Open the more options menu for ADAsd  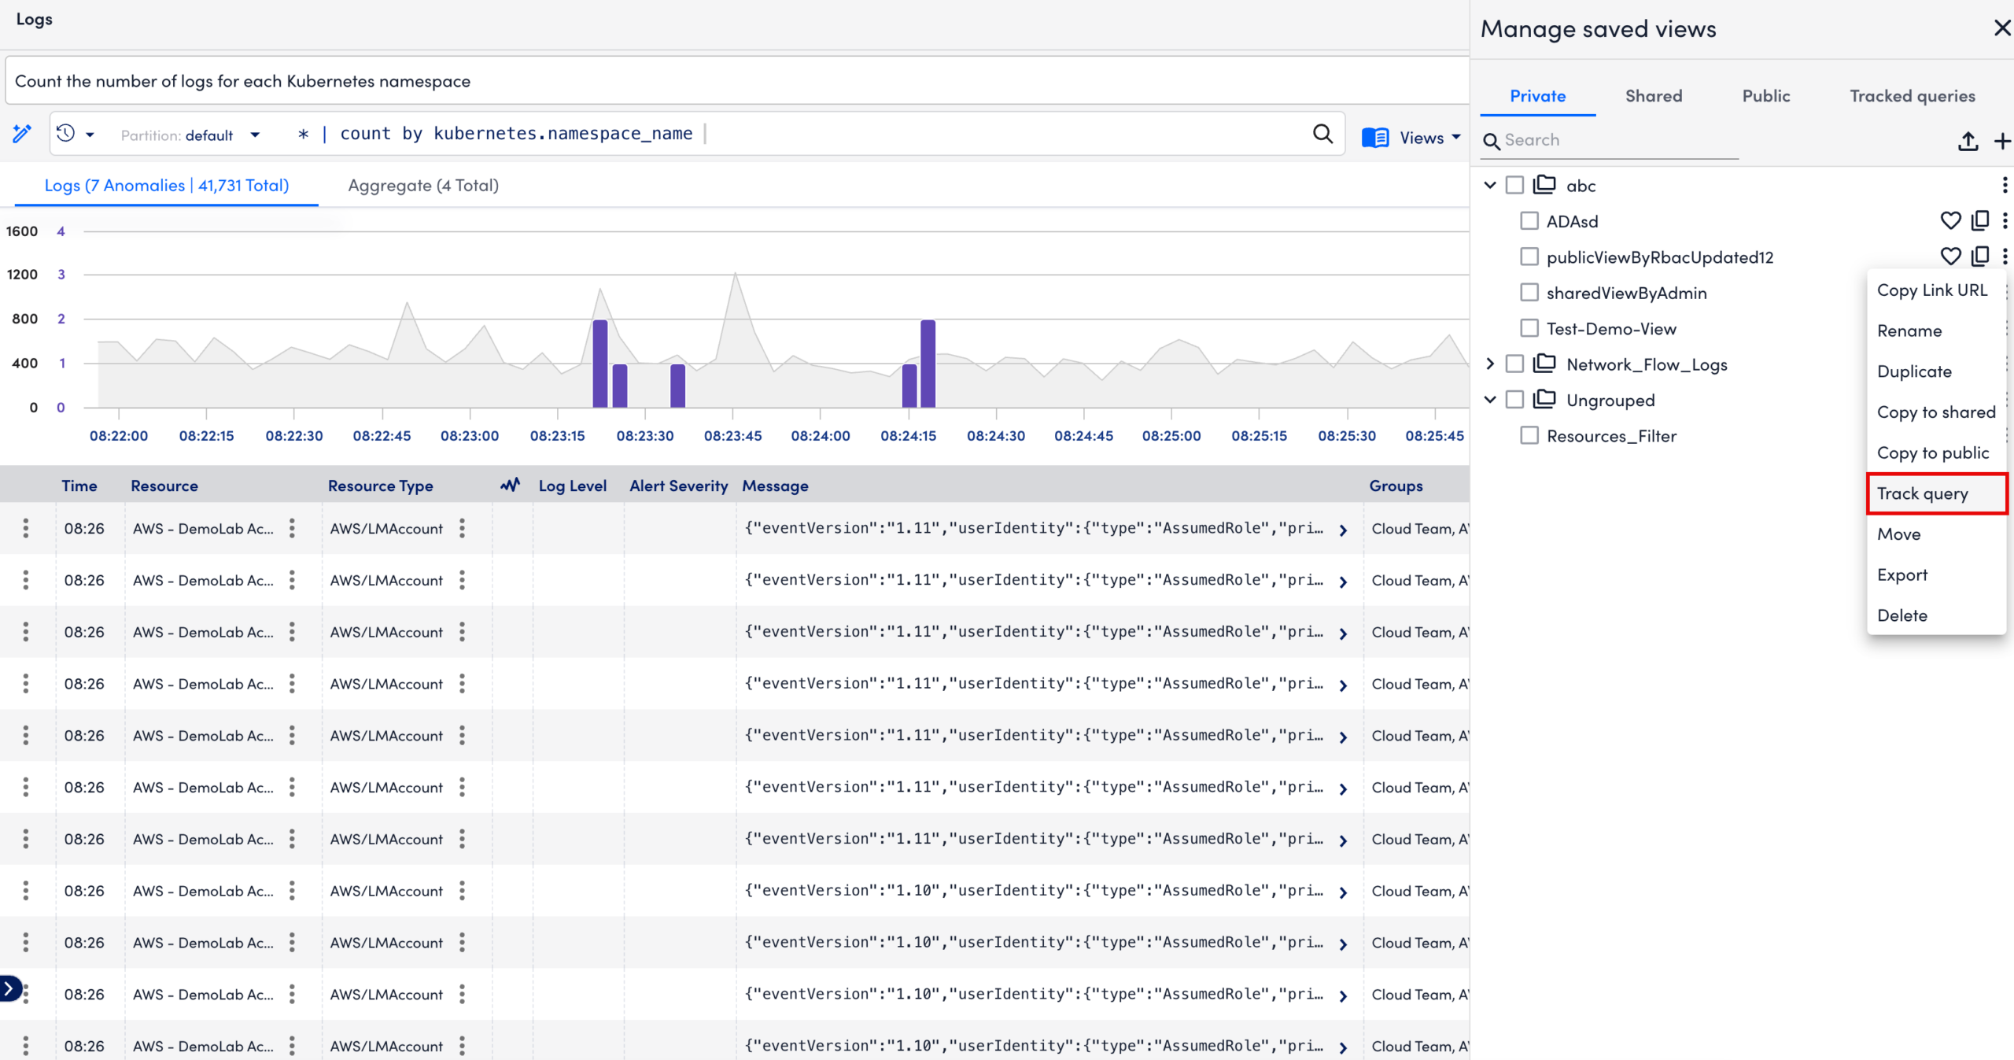[x=2005, y=220]
